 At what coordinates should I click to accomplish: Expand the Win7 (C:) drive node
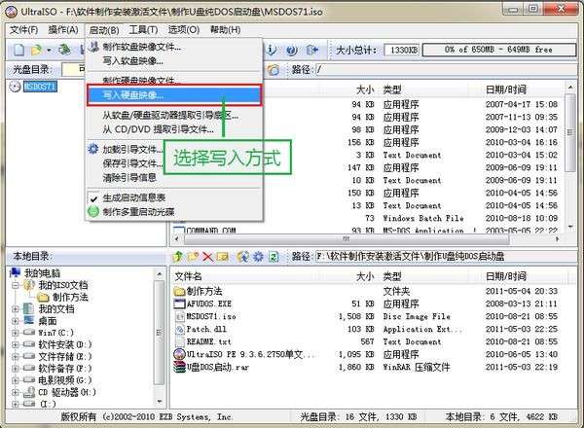coord(16,333)
